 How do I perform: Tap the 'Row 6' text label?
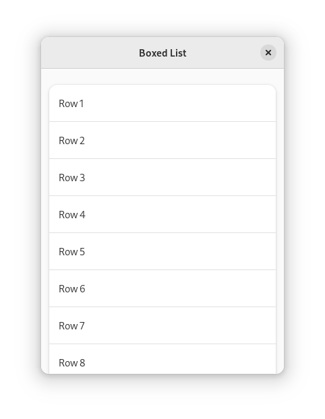(x=72, y=289)
